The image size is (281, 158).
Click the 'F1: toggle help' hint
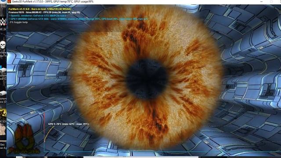(x=18, y=22)
